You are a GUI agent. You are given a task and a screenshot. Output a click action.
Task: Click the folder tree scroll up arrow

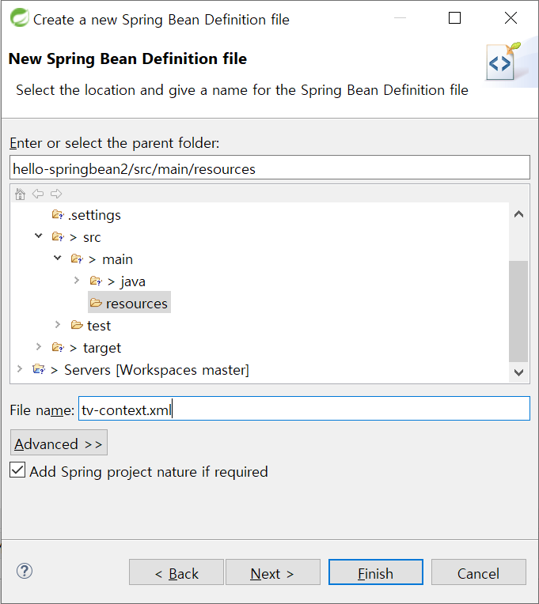coord(518,214)
